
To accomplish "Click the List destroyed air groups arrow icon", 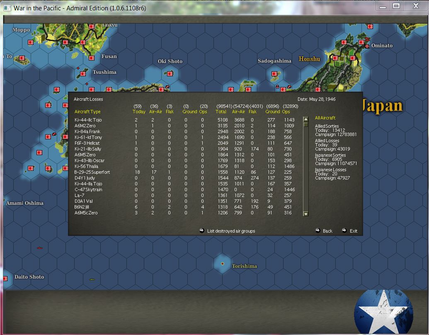I will click(x=201, y=231).
